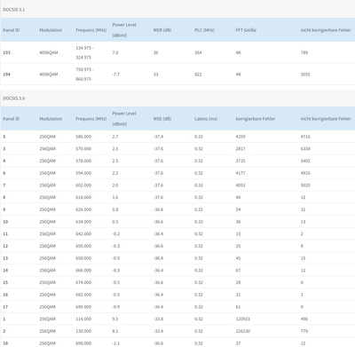This screenshot has width=355, height=347.
Task: Click uncorrectable errors value 4916
Action: (x=305, y=173)
